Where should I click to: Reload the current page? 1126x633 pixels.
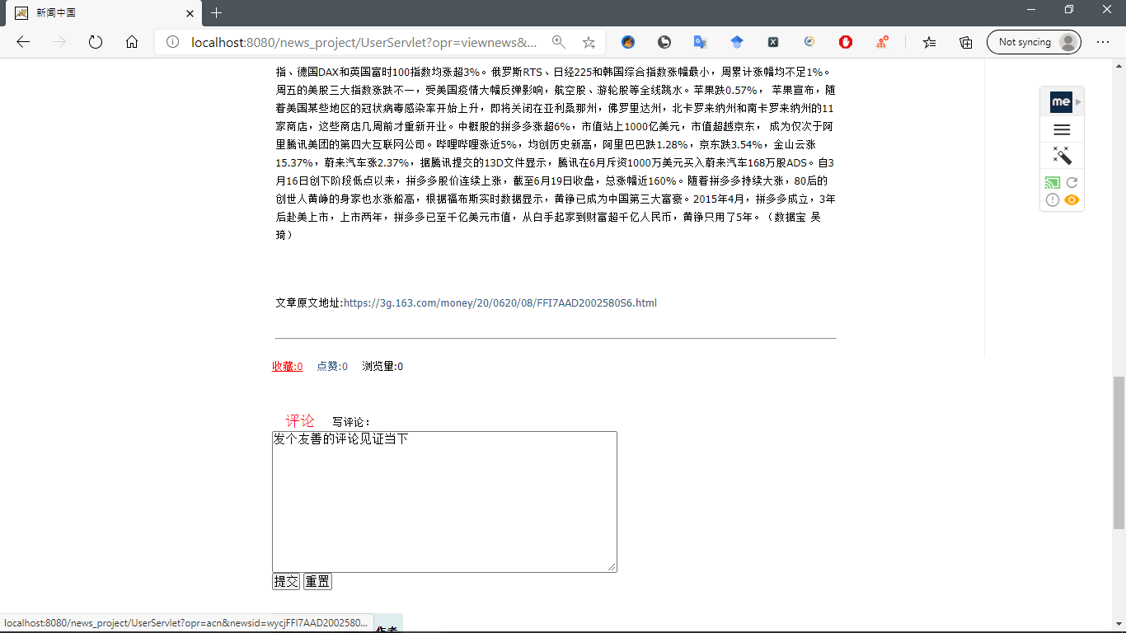click(x=96, y=42)
